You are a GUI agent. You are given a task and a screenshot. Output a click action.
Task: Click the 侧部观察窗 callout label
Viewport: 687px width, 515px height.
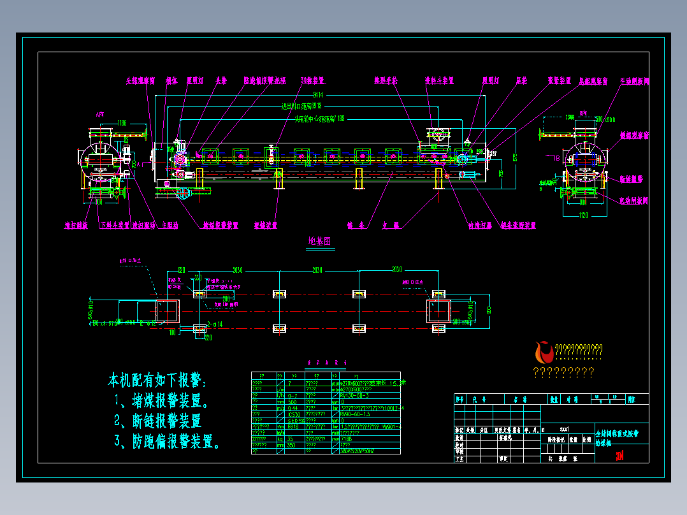[x=635, y=136]
